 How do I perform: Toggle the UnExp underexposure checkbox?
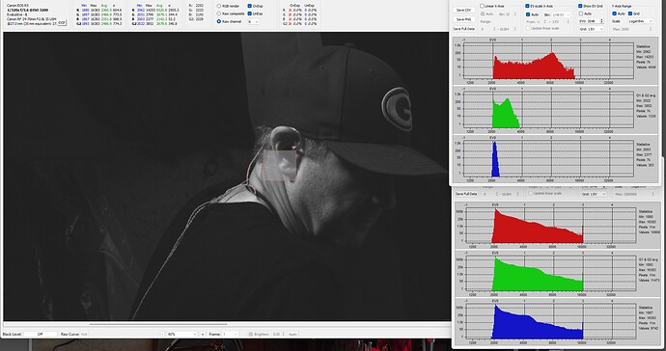coord(250,14)
